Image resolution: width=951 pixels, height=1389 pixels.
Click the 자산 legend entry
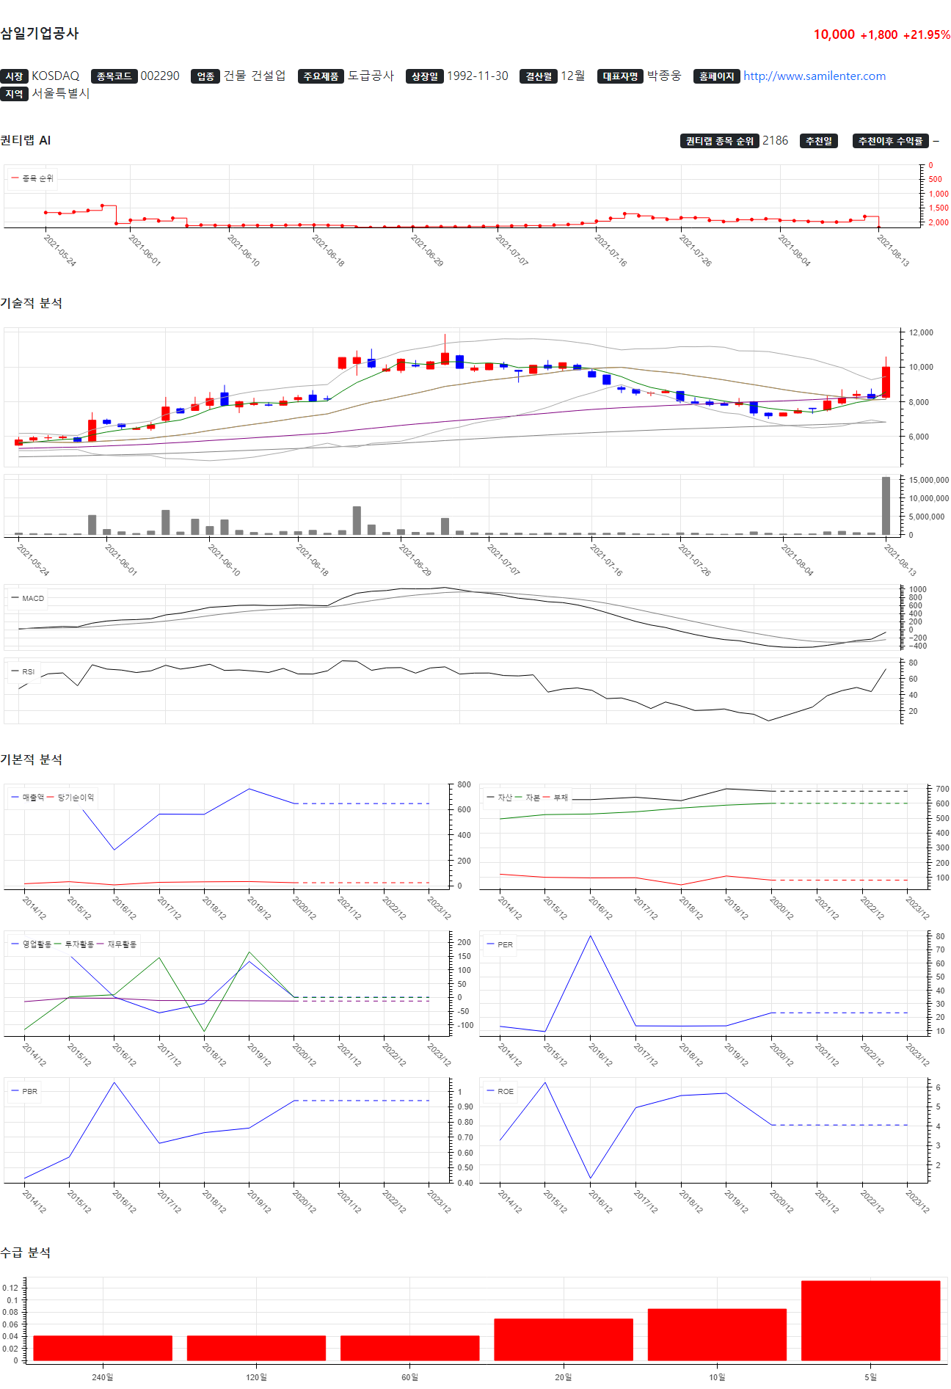tap(500, 798)
